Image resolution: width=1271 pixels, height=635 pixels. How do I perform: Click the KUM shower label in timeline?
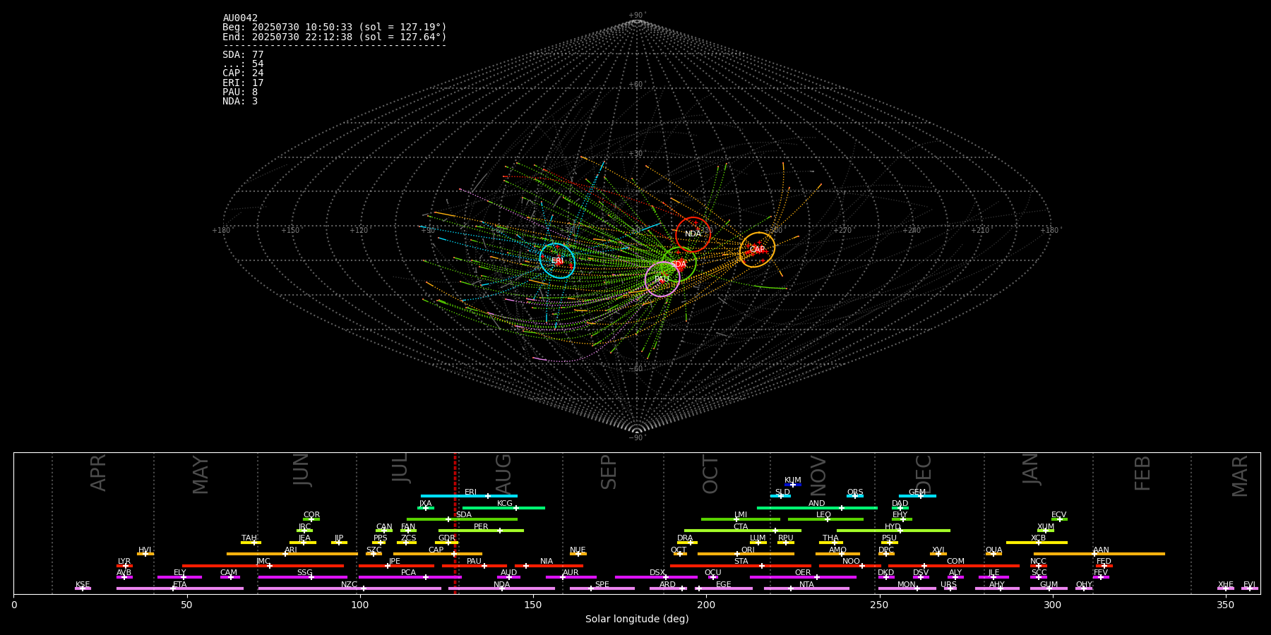[x=792, y=480]
